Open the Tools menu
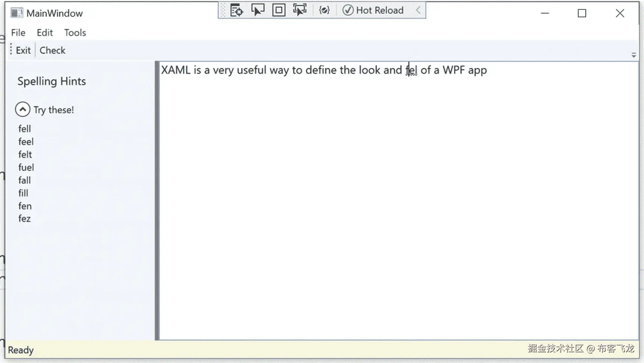The image size is (644, 363). coord(75,33)
